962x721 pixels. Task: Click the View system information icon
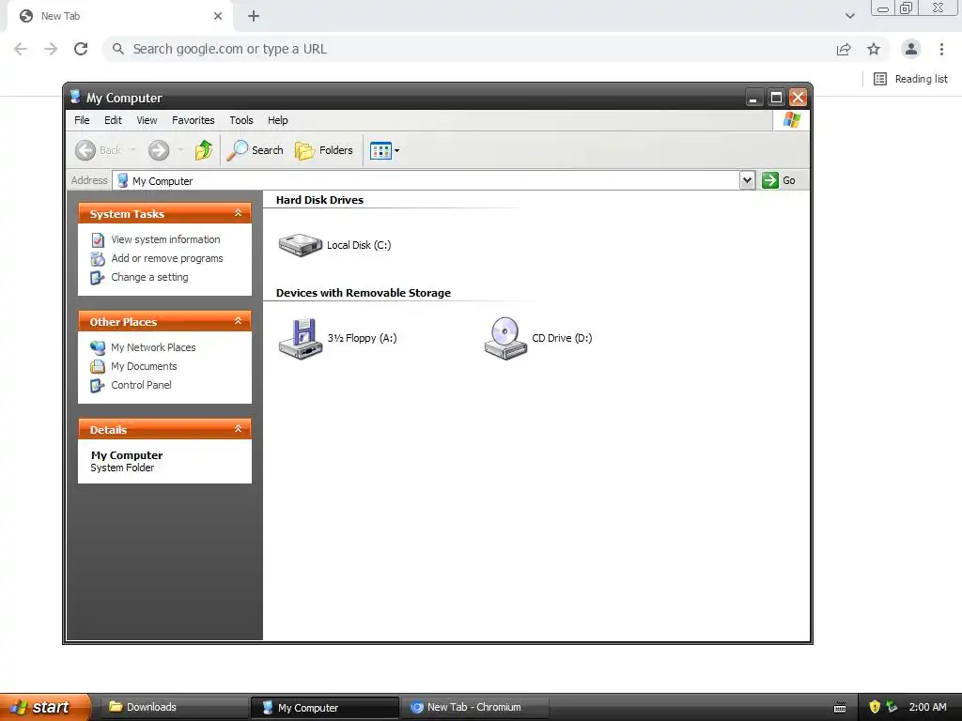pyautogui.click(x=98, y=239)
